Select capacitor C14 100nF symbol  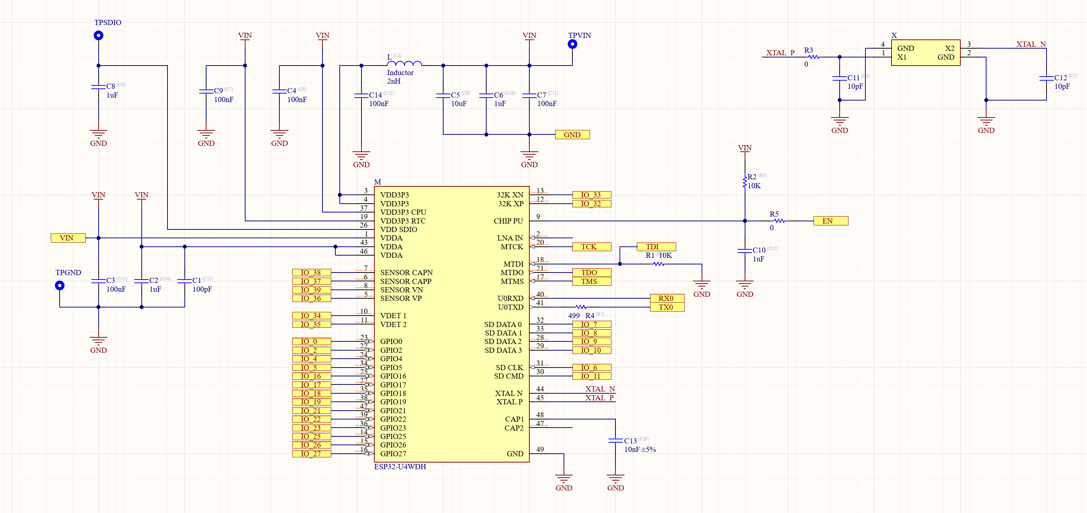pyautogui.click(x=361, y=95)
